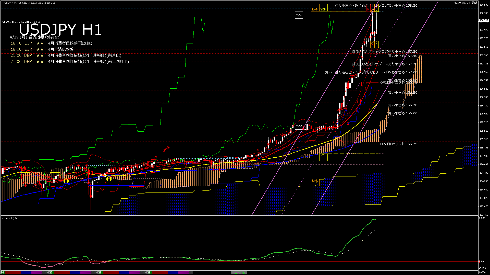Click the 4/26 date marker on timeline
This screenshot has height=275, width=490.
99,272
